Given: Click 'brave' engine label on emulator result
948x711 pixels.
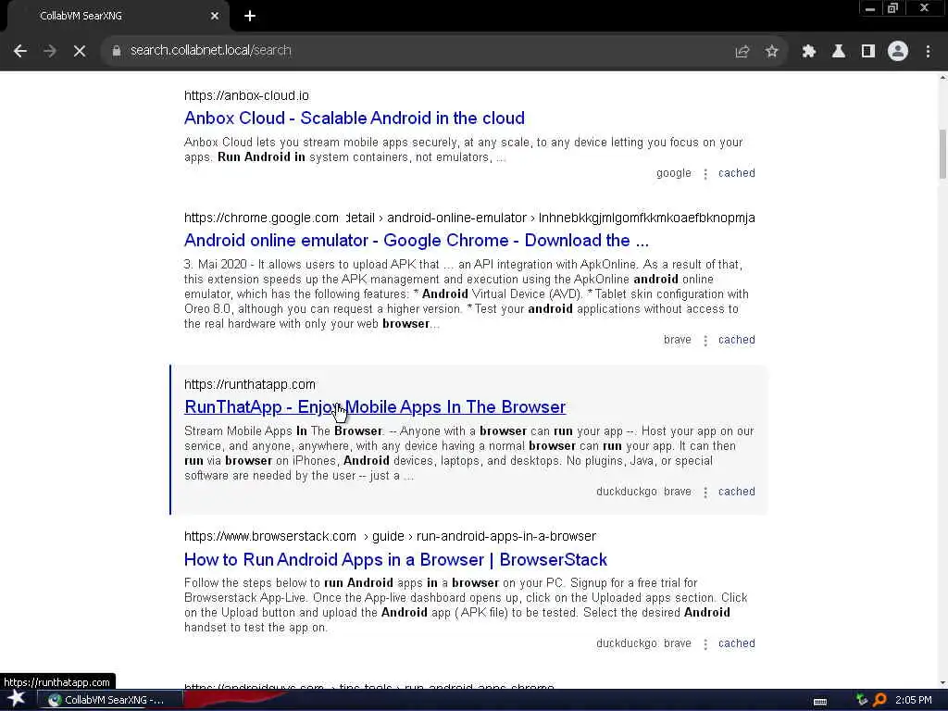Looking at the screenshot, I should [677, 340].
